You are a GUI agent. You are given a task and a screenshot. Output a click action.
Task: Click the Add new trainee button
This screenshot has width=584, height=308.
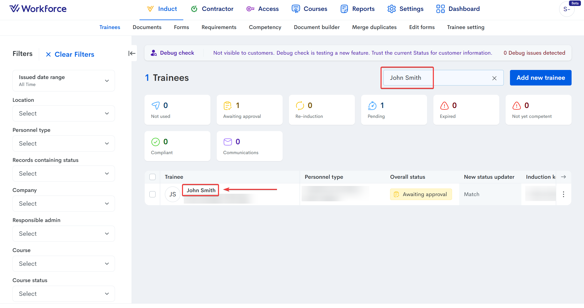[541, 78]
